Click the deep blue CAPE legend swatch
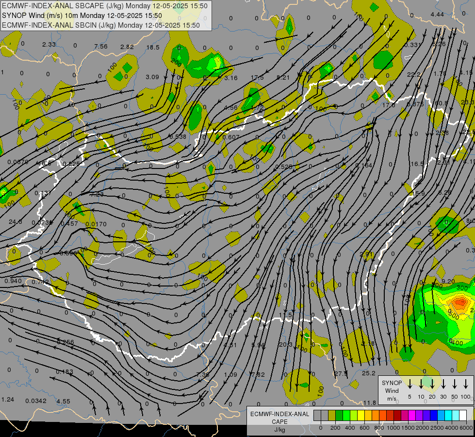 pos(434,415)
